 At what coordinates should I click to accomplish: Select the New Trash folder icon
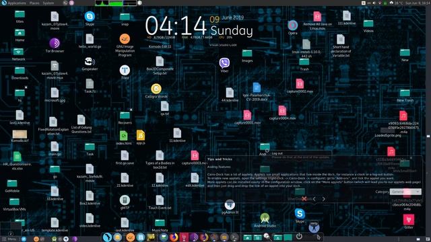point(405,93)
